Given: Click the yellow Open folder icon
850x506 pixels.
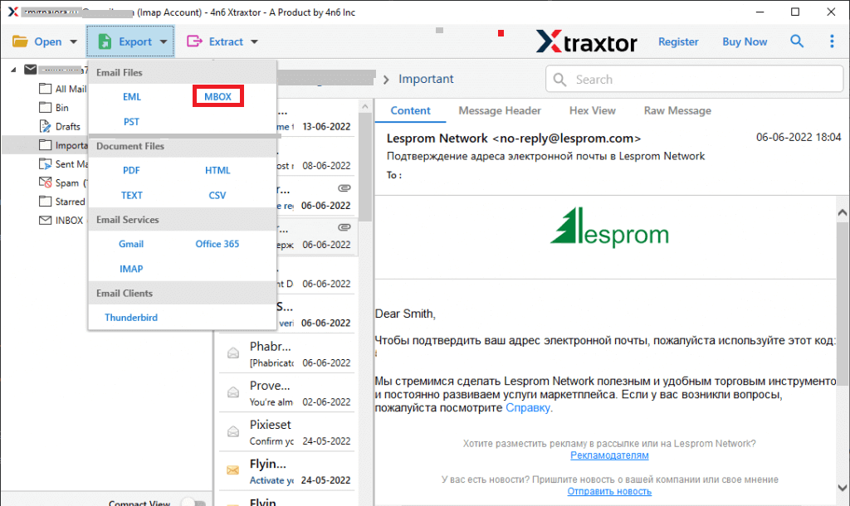Looking at the screenshot, I should coord(21,41).
